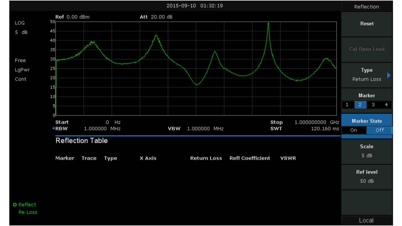Click the Cont sweep label
The height and width of the screenshot is (226, 402).
point(21,79)
